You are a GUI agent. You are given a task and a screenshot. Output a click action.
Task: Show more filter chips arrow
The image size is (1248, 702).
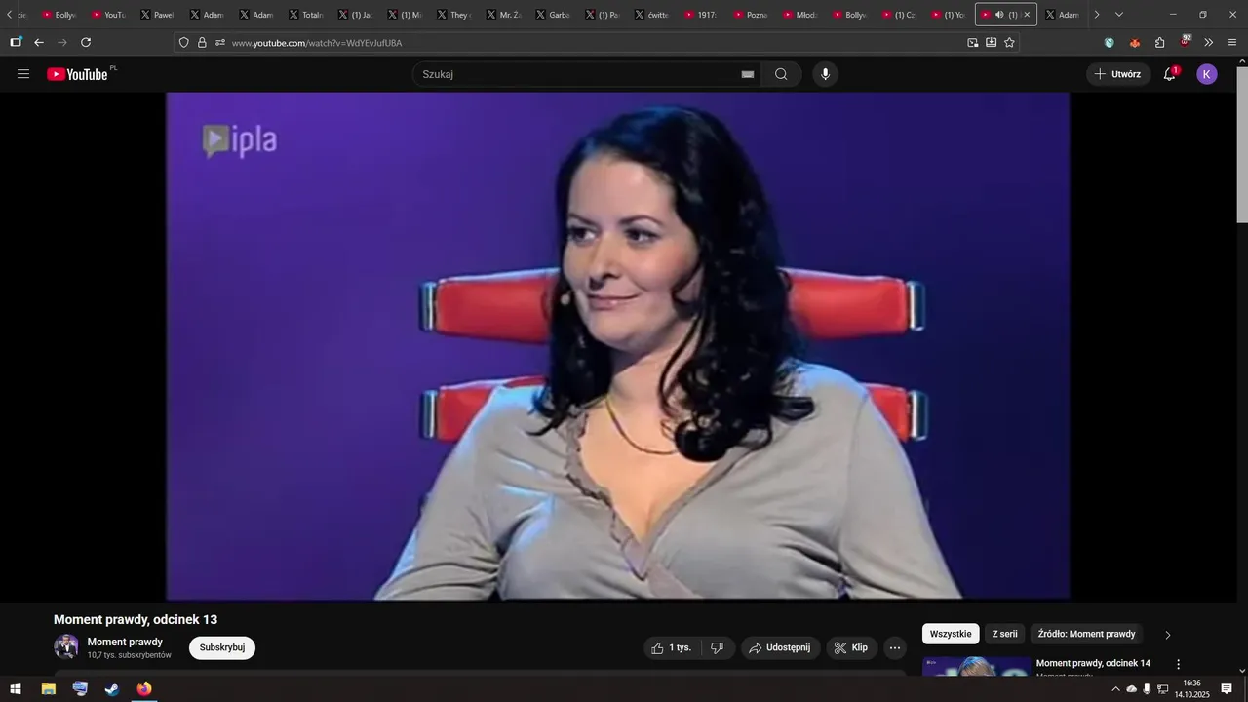point(1168,635)
